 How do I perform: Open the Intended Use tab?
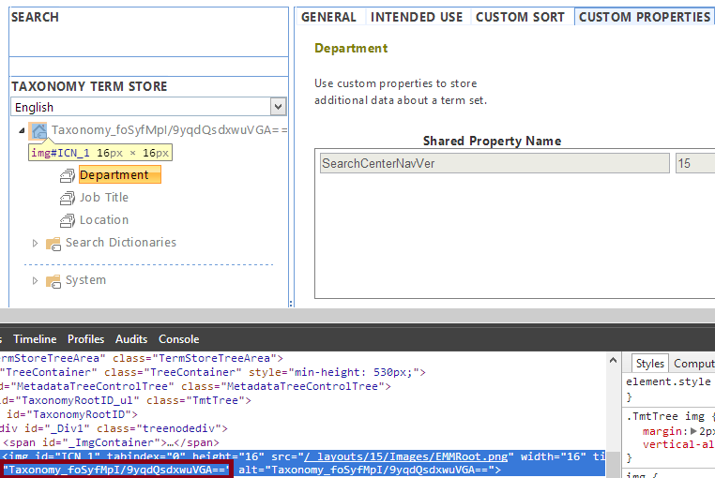(x=417, y=17)
